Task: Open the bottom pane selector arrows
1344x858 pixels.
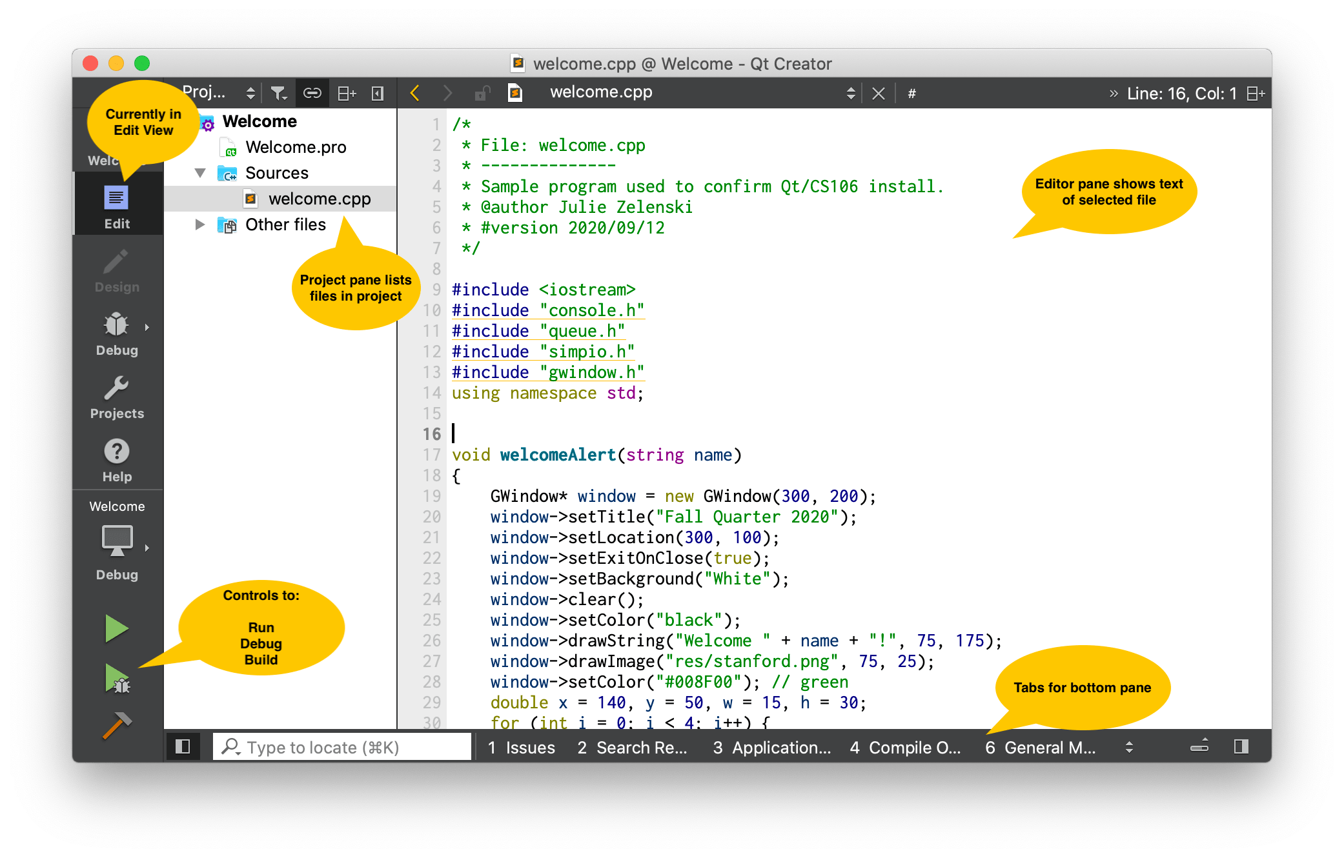Action: (x=1130, y=747)
